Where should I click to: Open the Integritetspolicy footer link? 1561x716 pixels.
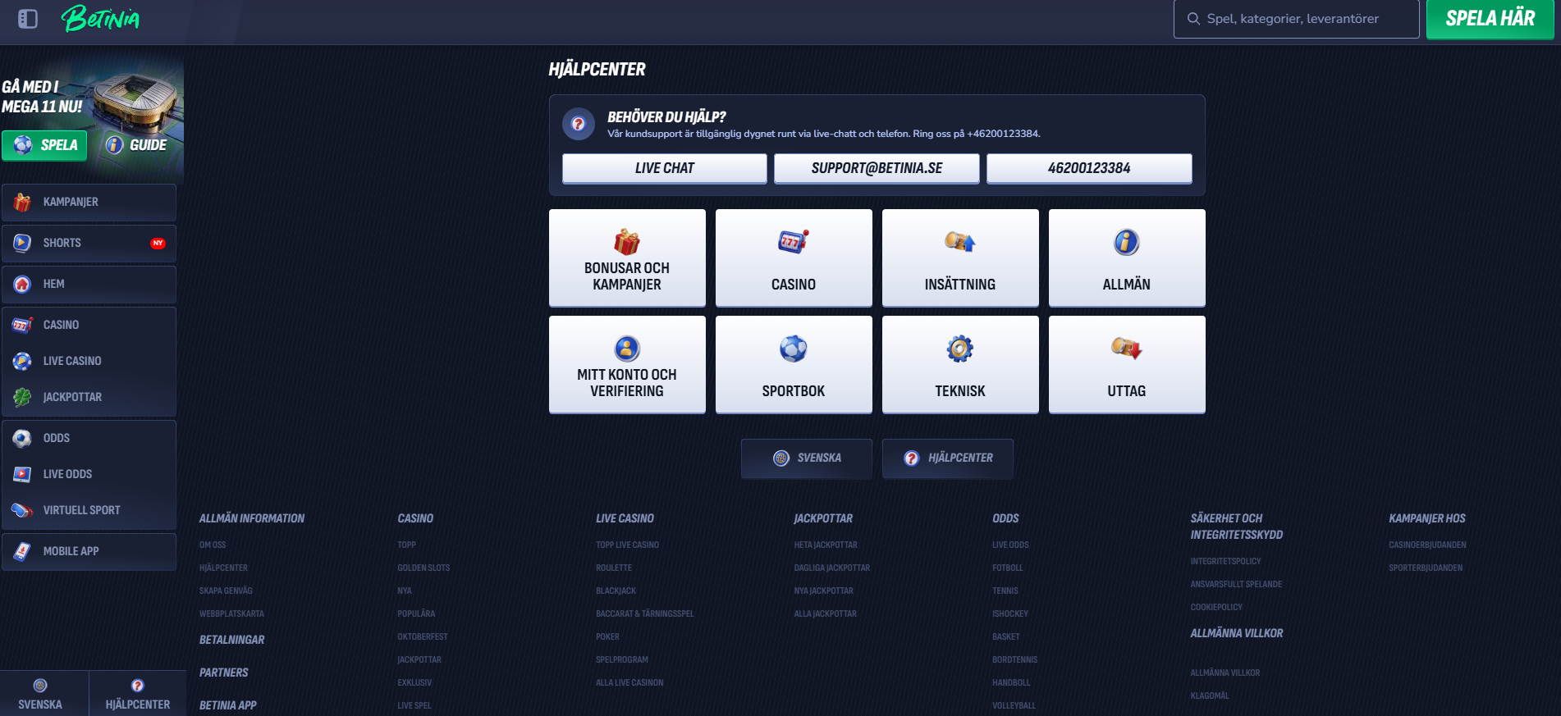(x=1226, y=562)
